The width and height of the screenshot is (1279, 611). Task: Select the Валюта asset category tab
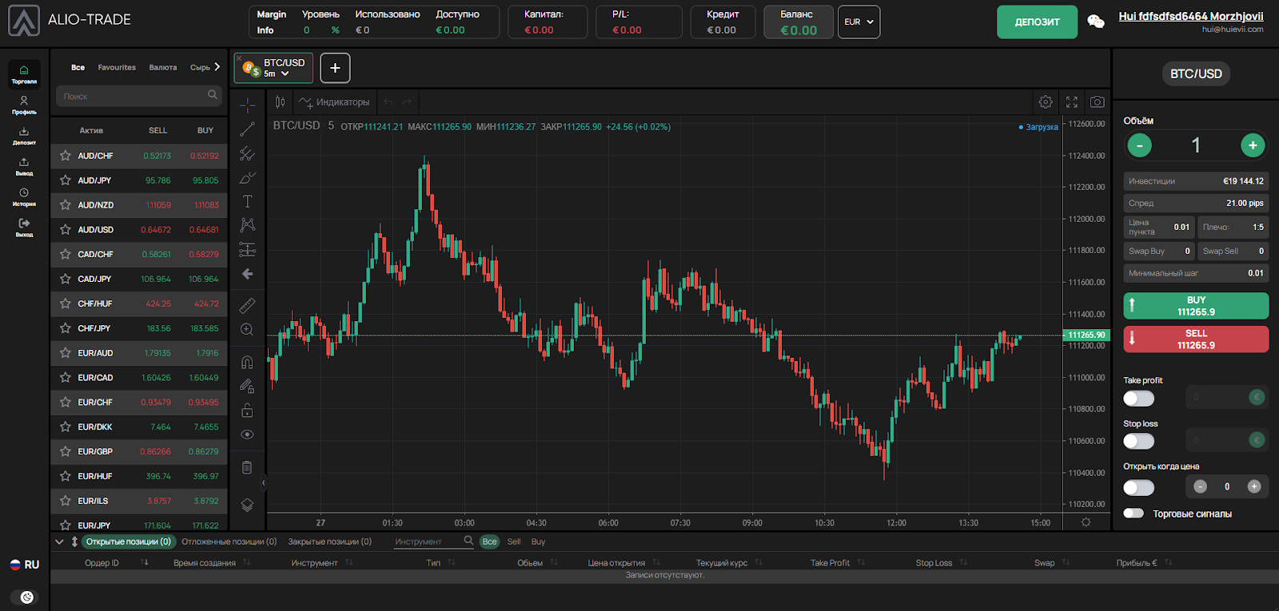click(163, 68)
